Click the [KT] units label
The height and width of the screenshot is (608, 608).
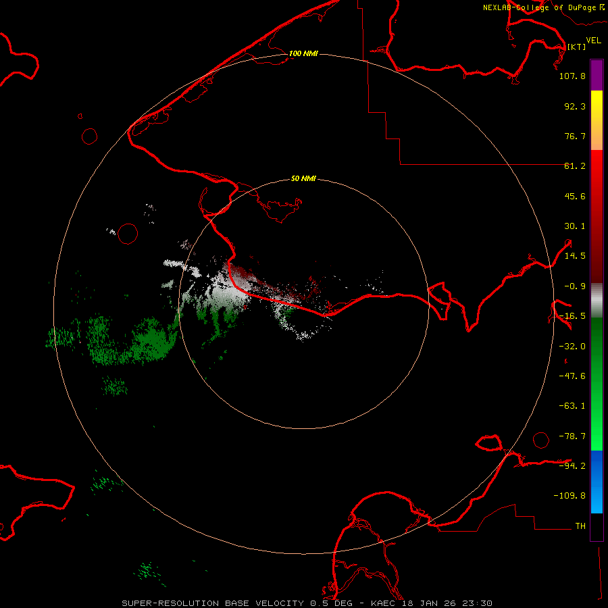click(576, 47)
